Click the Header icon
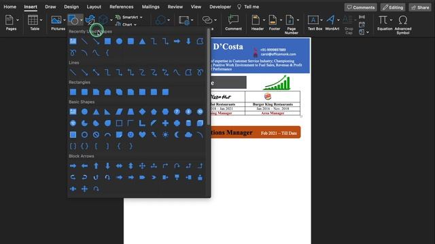This screenshot has width=435, height=244. coord(256,20)
